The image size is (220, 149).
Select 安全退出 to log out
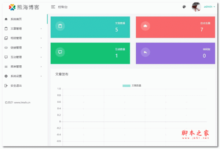[16, 86]
